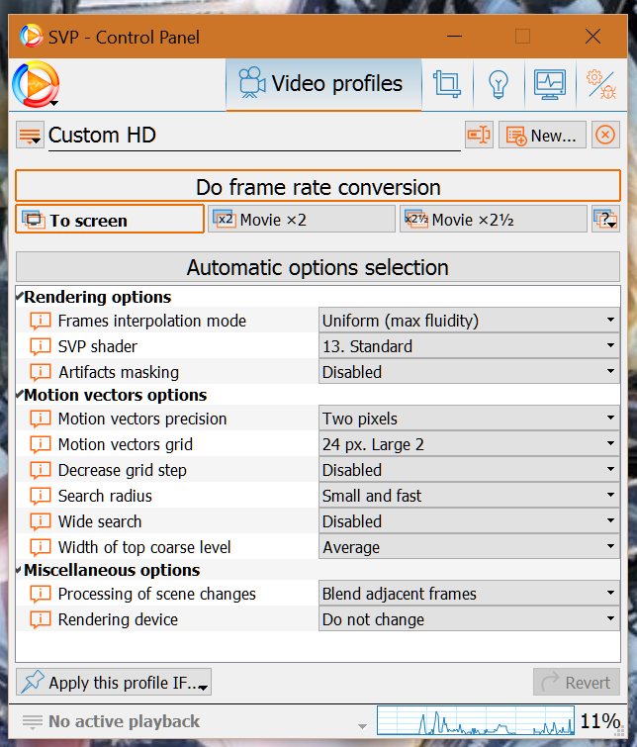
Task: Collapse the Rendering options section
Action: (21, 297)
